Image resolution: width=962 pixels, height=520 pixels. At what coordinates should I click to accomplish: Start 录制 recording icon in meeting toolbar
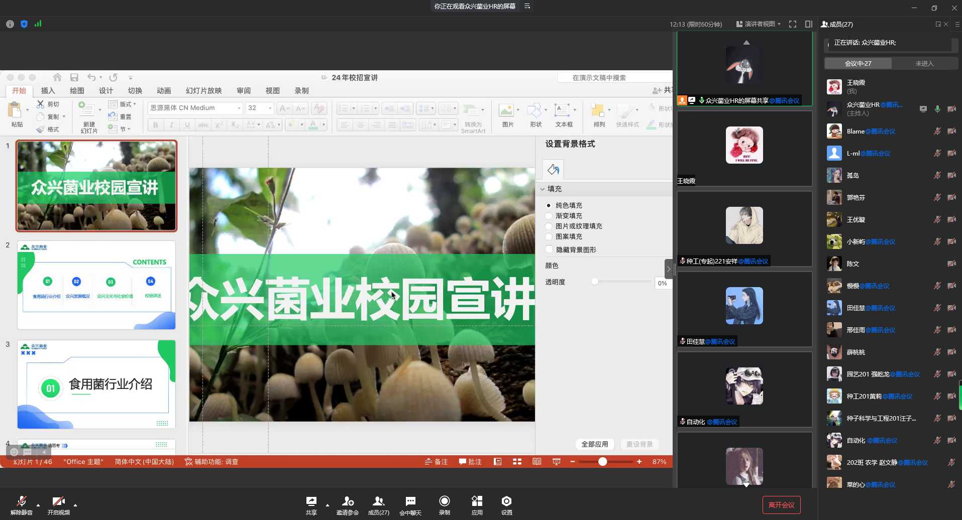click(x=445, y=501)
